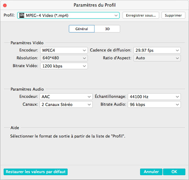This screenshot has width=189, height=180.
Task: Confirm settings with the OK button
Action: click(x=174, y=172)
